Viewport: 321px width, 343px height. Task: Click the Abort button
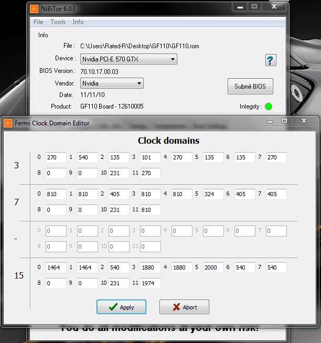pos(184,307)
